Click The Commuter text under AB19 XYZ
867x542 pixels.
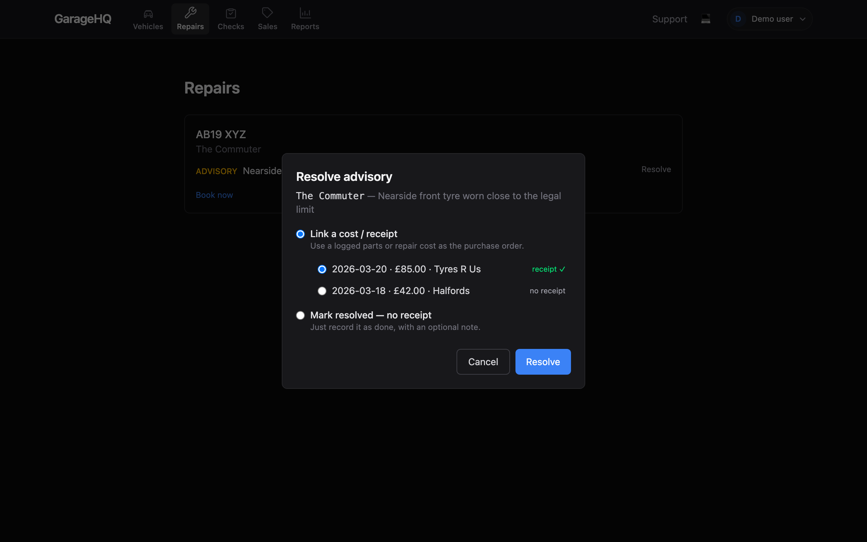click(x=228, y=149)
